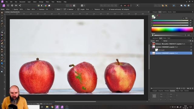Open the Filters menu
The height and width of the screenshot is (109, 194).
coord(47,2)
